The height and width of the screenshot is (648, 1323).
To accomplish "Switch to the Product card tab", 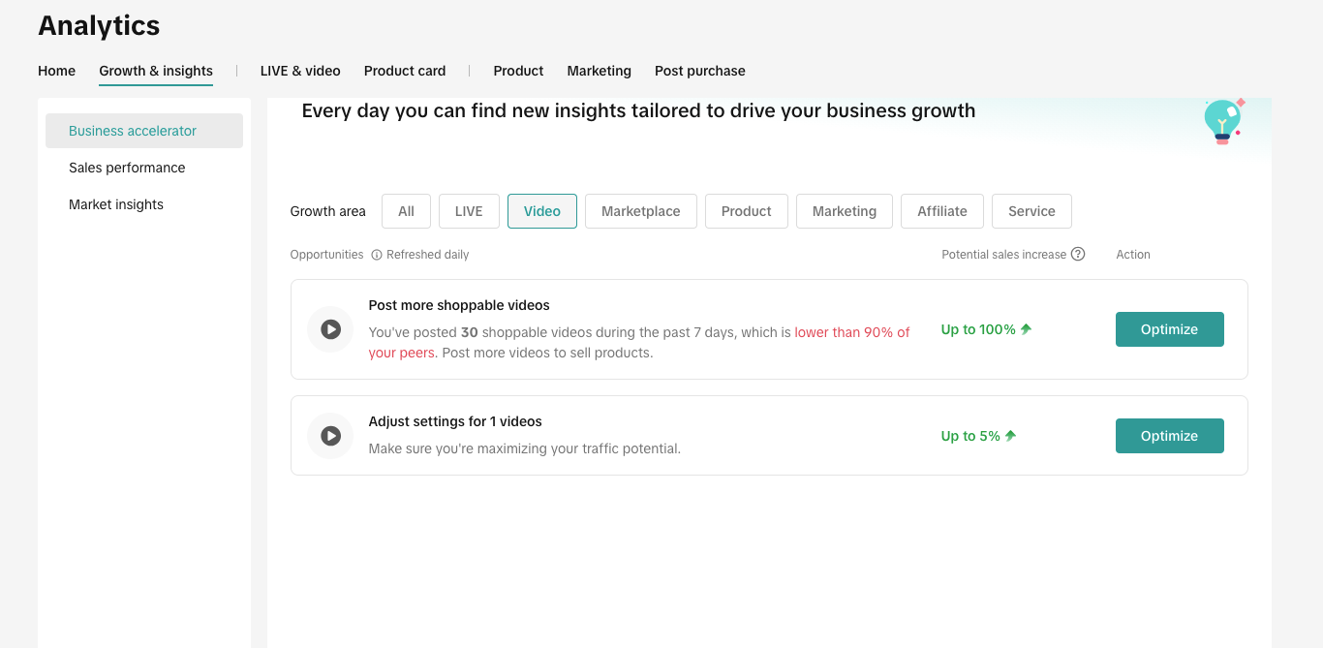I will pyautogui.click(x=405, y=71).
